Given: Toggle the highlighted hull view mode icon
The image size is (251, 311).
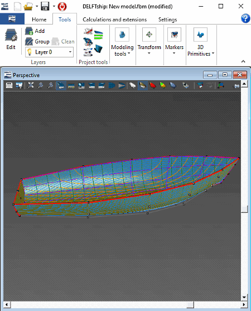Looking at the screenshot, I should pos(61,85).
